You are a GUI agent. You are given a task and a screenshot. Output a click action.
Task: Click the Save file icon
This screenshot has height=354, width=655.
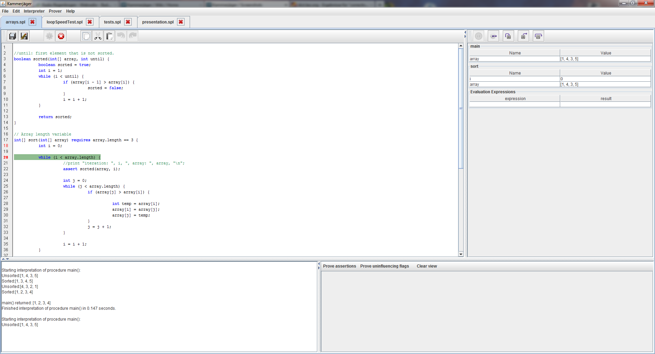tap(13, 36)
